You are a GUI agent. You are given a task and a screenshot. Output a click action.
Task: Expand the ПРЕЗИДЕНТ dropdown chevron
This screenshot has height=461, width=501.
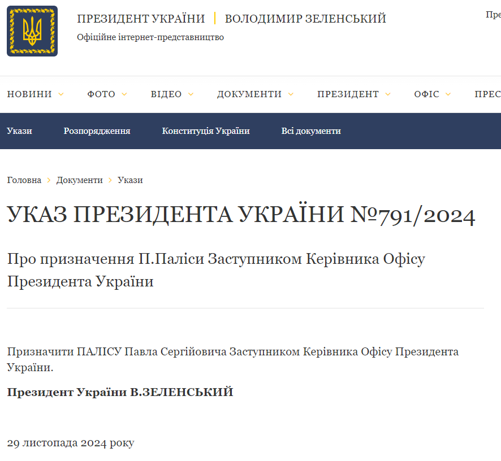388,95
